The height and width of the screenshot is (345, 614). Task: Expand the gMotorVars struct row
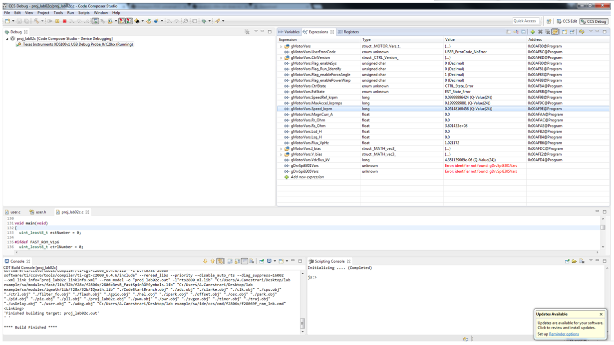[281, 46]
